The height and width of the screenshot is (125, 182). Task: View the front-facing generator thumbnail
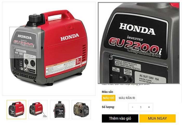click(60, 109)
